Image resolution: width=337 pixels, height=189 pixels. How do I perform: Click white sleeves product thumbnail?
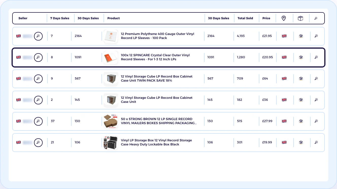click(111, 36)
